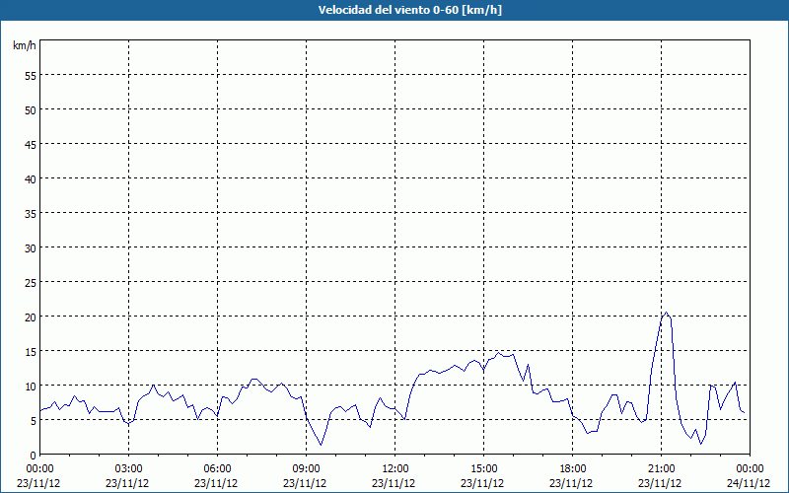Image resolution: width=789 pixels, height=493 pixels.
Task: Click the 12:00 time axis label
Action: (x=395, y=469)
